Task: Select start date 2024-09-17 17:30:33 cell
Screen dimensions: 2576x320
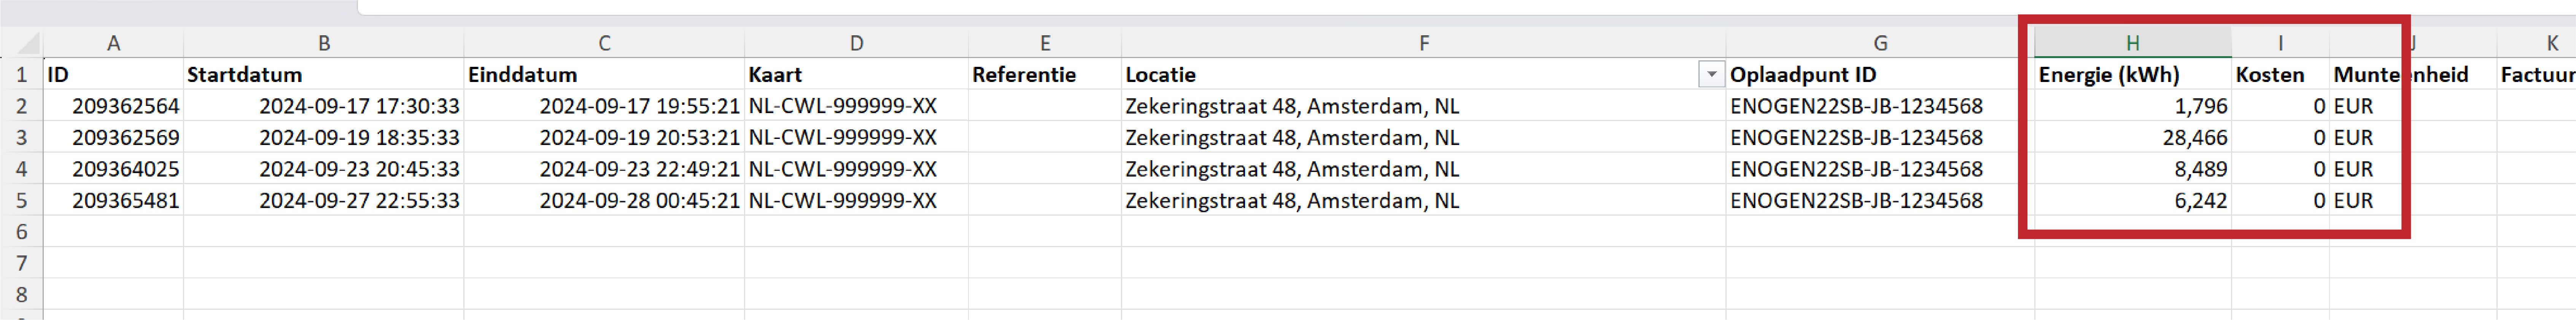Action: [323, 106]
